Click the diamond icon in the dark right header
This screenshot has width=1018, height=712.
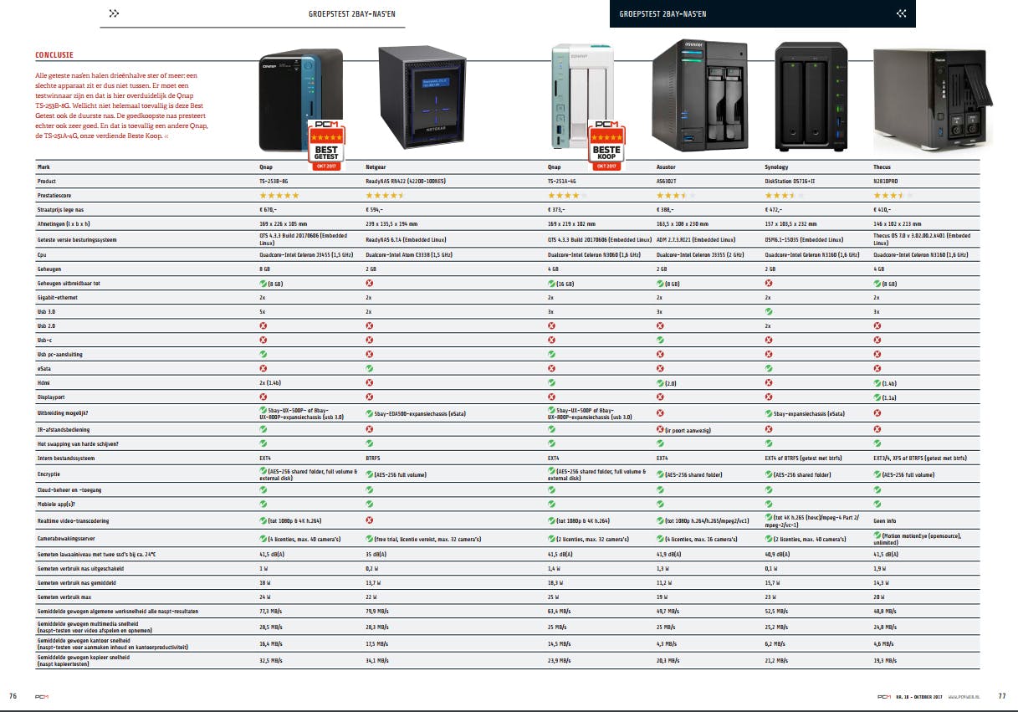pos(901,13)
